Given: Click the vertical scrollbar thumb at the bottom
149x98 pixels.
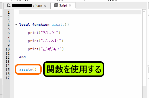Looking at the screenshot, I should [x=144, y=91].
